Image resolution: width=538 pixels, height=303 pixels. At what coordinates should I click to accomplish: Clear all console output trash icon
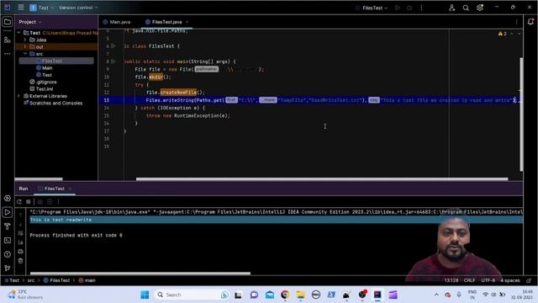(x=20, y=261)
